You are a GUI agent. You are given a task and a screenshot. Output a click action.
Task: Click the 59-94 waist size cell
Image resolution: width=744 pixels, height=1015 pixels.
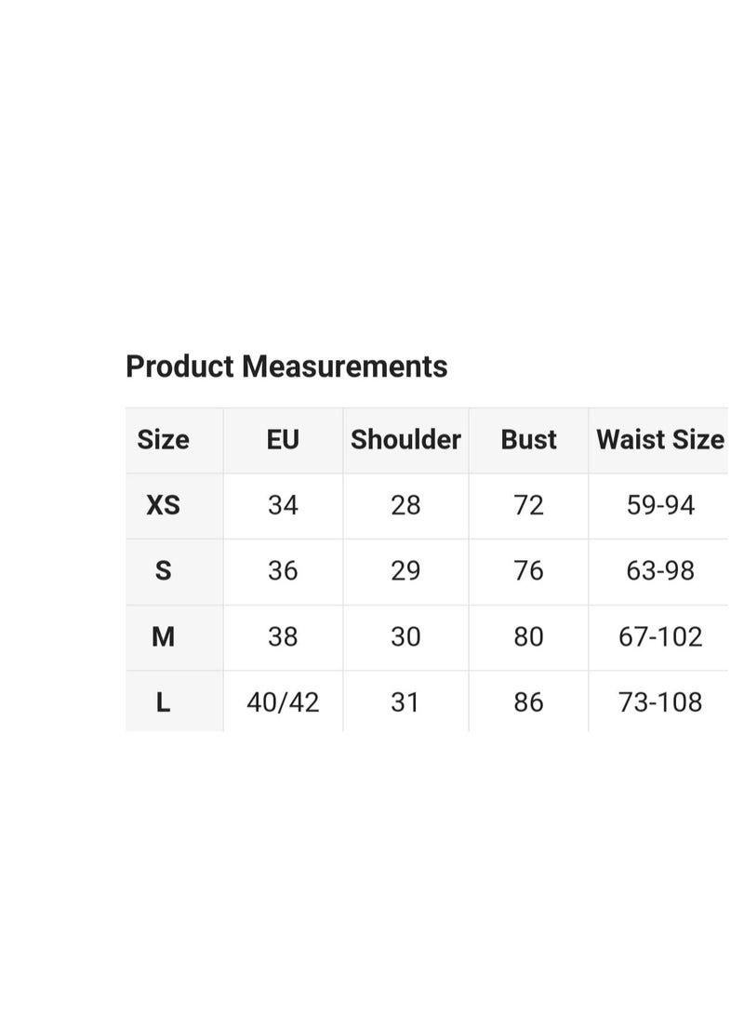[x=660, y=505]
